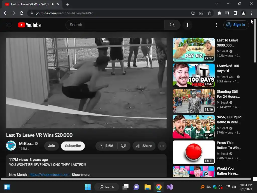Viewport: 257px width, 193px height.
Task: Click taskbar Search box
Action: coord(107,187)
